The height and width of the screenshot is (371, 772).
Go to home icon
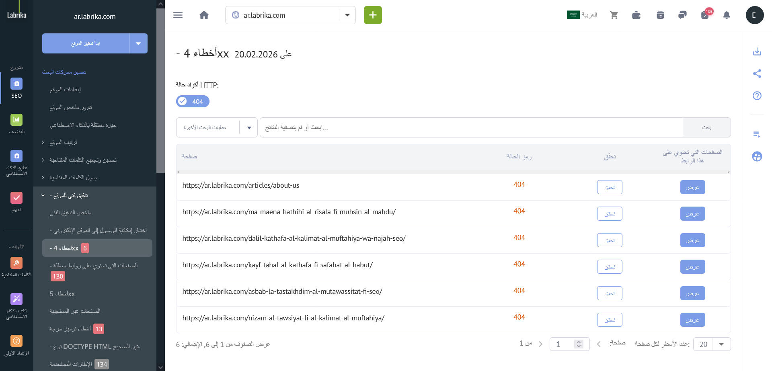[204, 15]
